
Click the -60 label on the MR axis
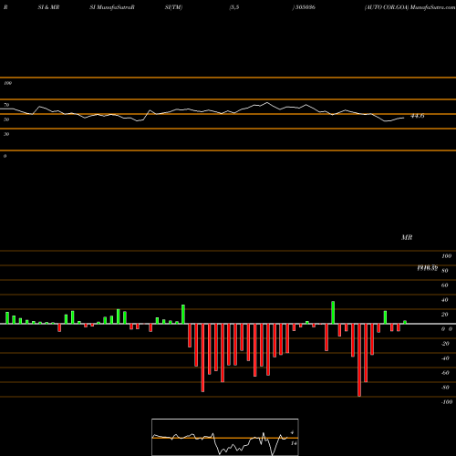click(x=445, y=373)
